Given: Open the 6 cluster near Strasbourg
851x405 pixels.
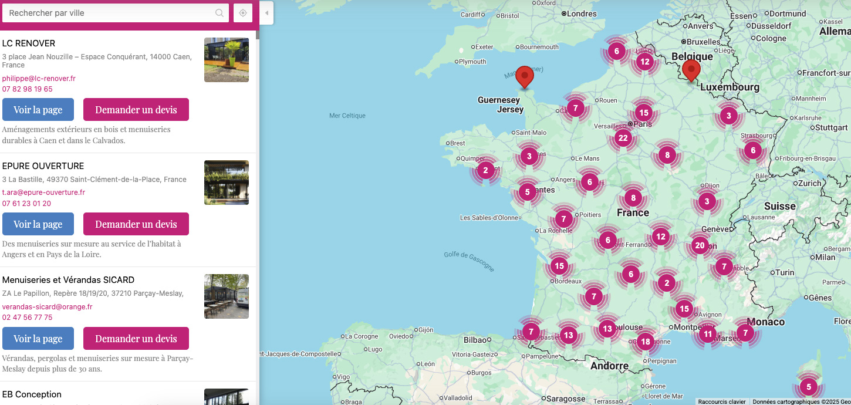Looking at the screenshot, I should pos(753,151).
